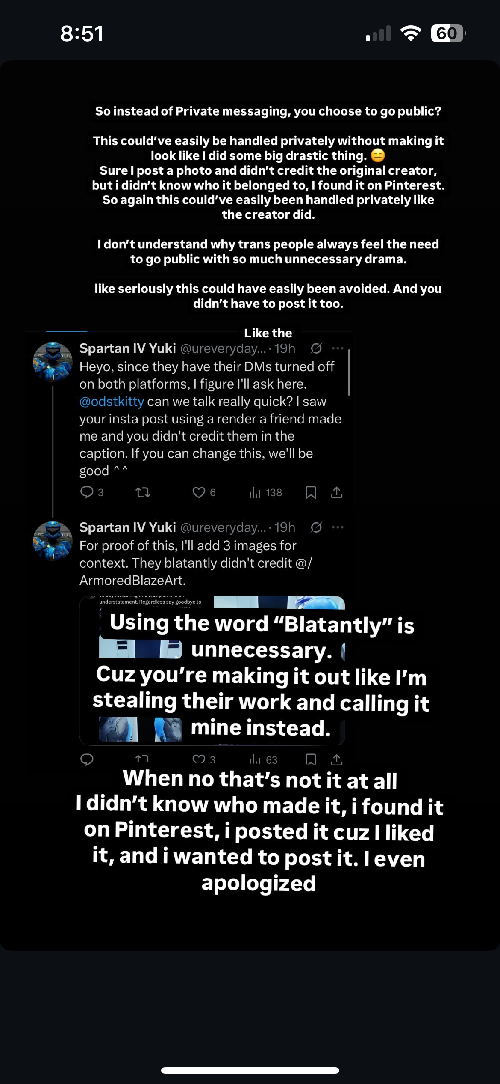
Task: Share the second tweet via share icon
Action: point(337,759)
